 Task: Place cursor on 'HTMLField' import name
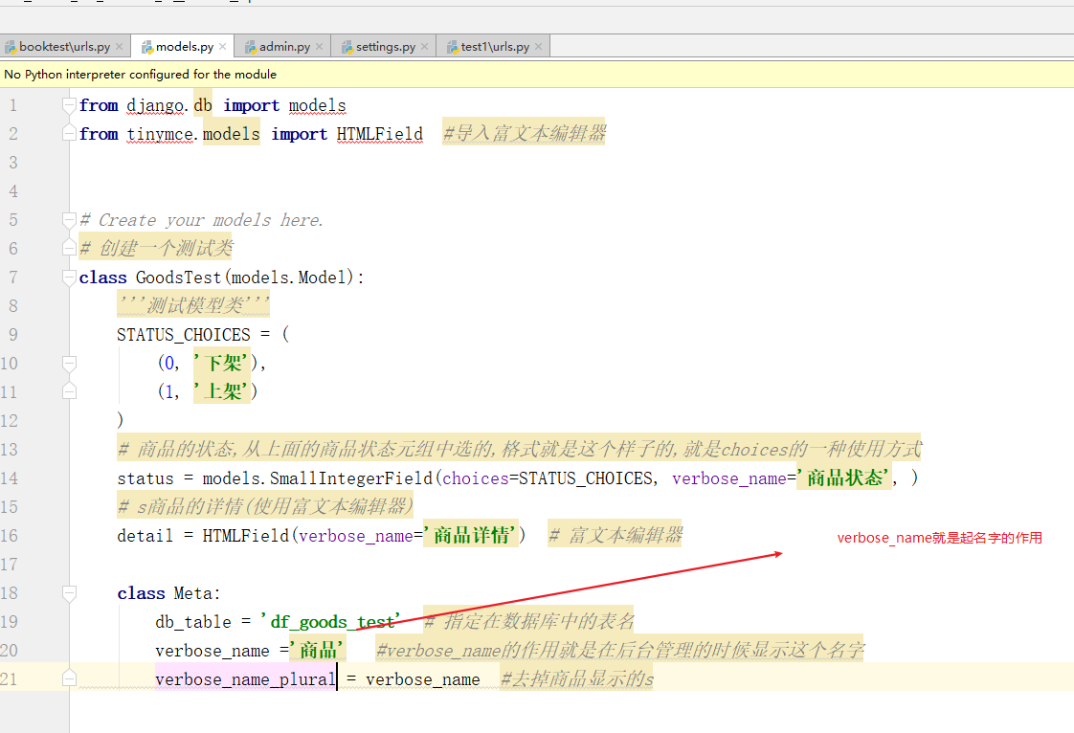tap(379, 134)
